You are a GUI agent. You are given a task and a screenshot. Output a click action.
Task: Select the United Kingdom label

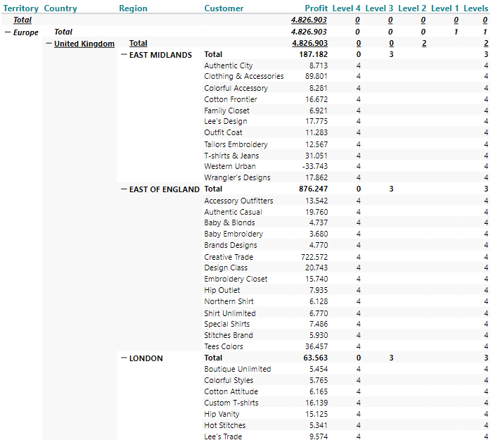(84, 44)
